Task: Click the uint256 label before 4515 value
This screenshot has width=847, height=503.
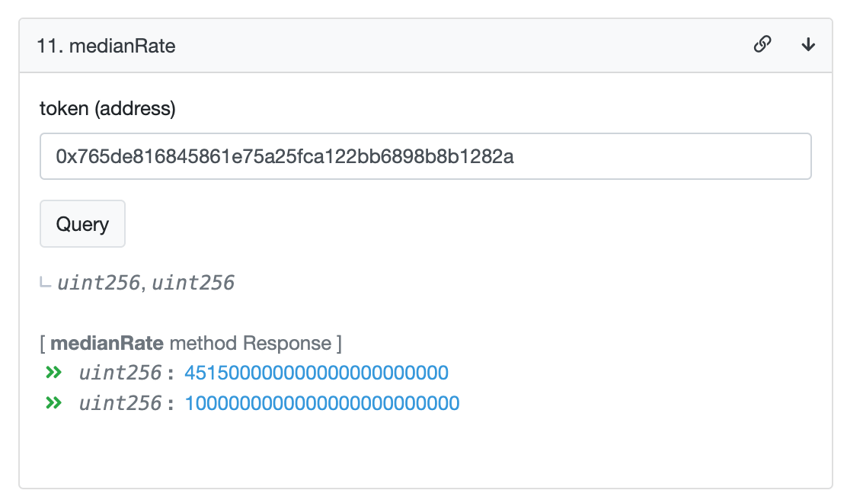Action: [120, 373]
